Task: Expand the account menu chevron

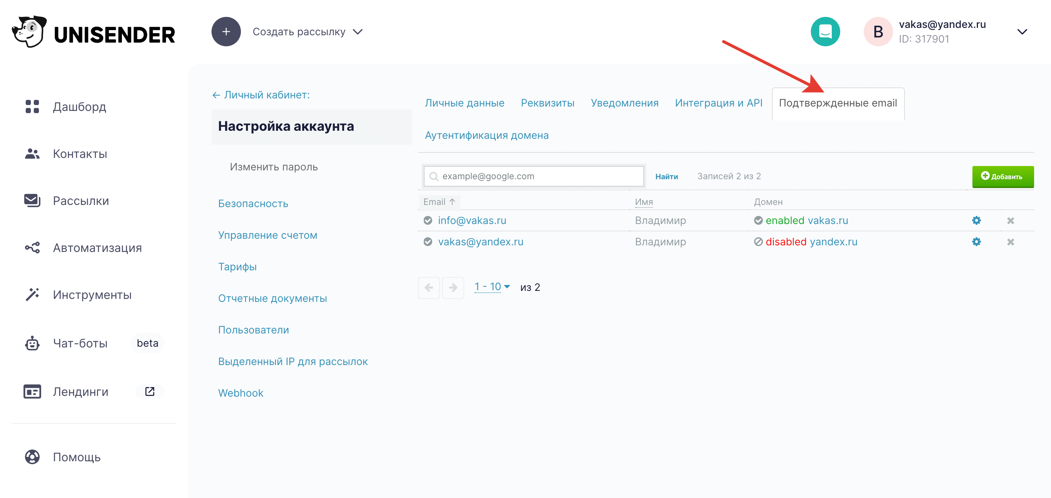Action: pyautogui.click(x=1022, y=32)
